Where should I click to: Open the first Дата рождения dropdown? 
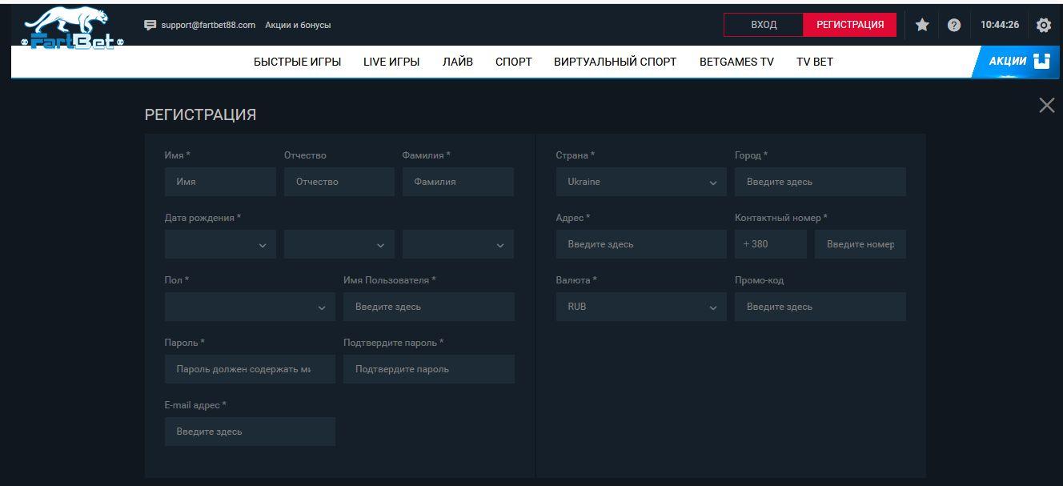tap(220, 244)
